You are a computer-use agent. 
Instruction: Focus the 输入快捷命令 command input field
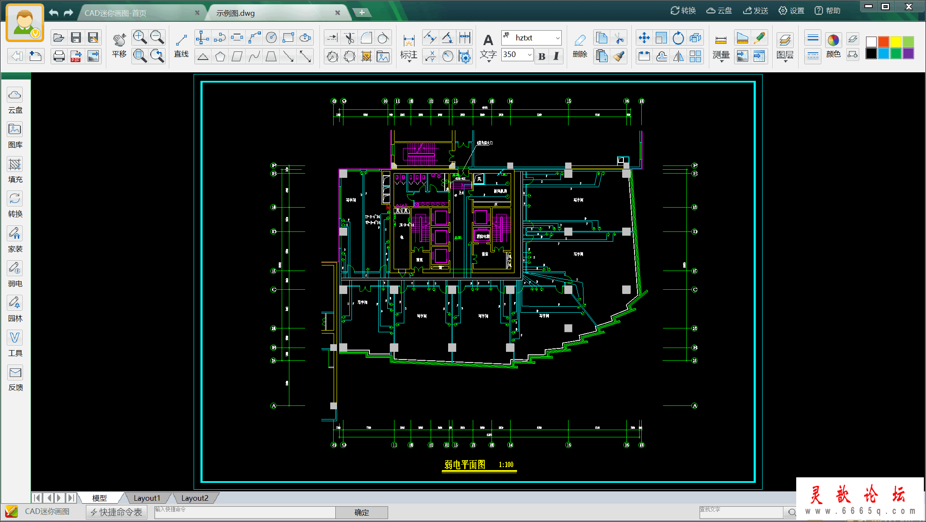coord(245,512)
